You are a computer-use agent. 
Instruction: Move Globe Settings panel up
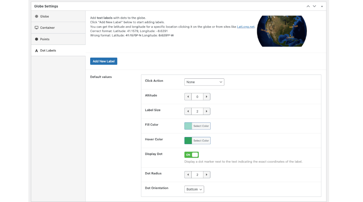point(308,6)
